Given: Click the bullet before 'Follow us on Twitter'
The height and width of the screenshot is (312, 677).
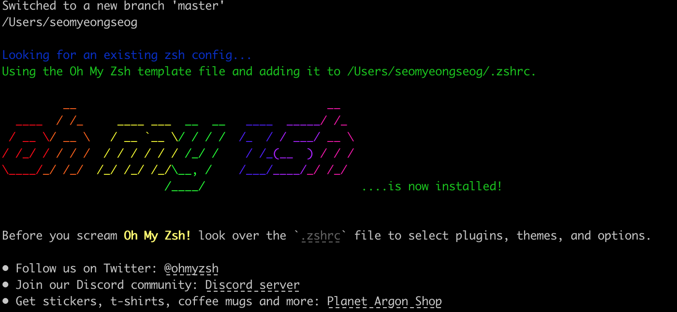Looking at the screenshot, I should coord(5,269).
